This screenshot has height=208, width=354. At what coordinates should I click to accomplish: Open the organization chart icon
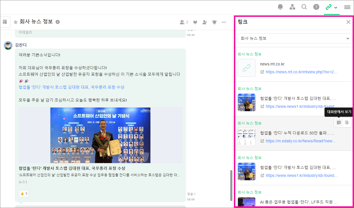tap(292, 7)
